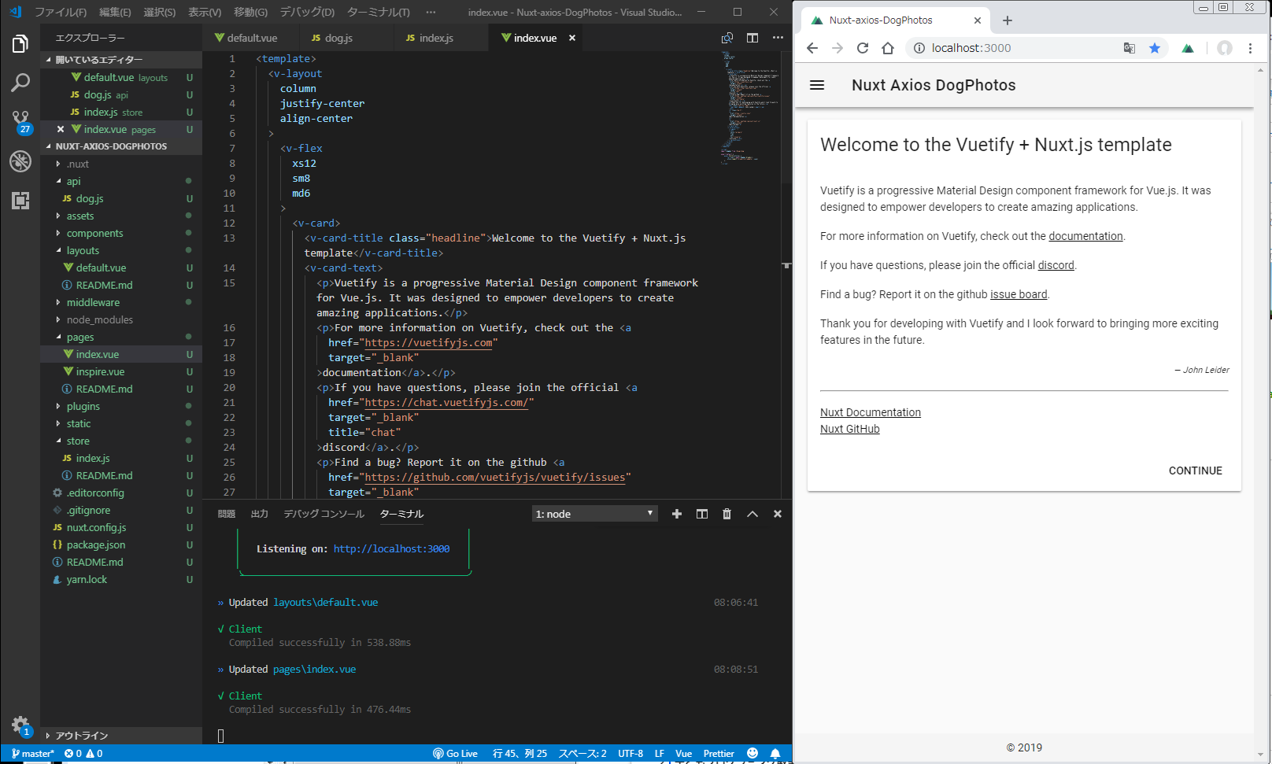Click Go Live in the status bar
The height and width of the screenshot is (764, 1272).
(456, 754)
